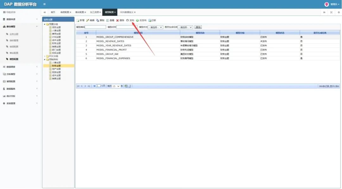Open 模型配置 in sidebar submenu
This screenshot has width=342, height=189.
click(14, 59)
